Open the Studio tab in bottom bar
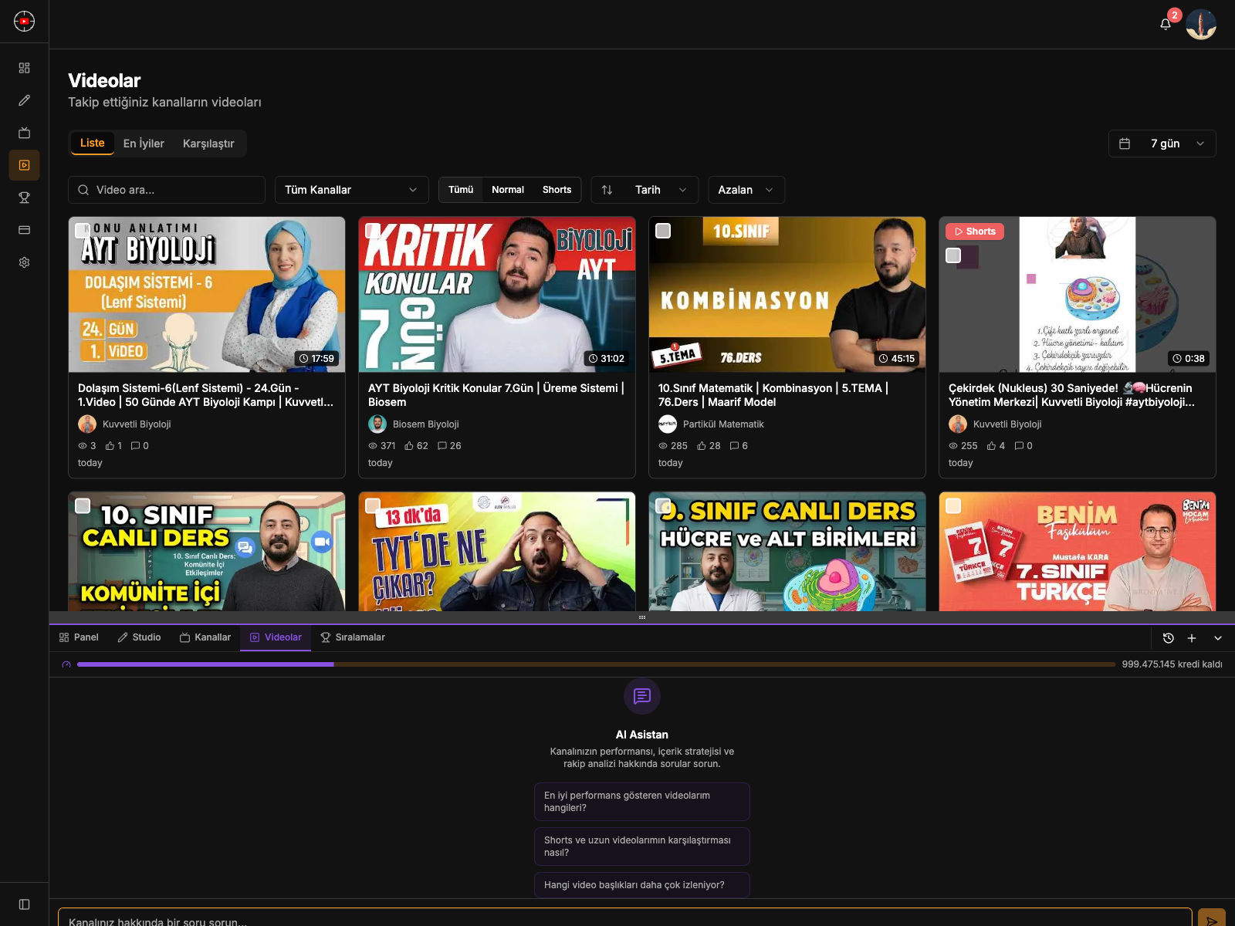Viewport: 1235px width, 926px height. [x=139, y=637]
